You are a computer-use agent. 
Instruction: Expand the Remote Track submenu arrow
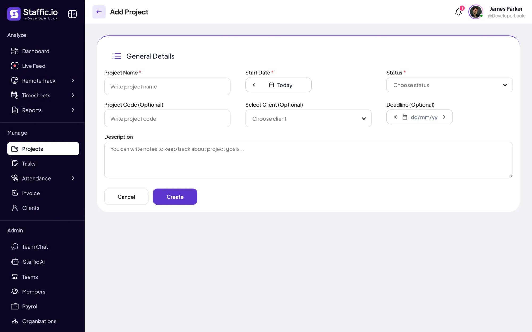pos(73,80)
